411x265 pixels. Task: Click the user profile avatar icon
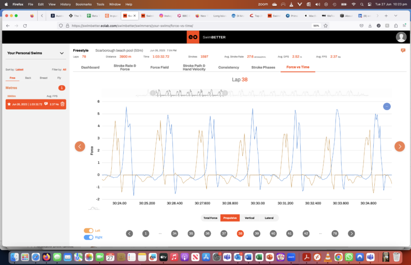coord(401,37)
